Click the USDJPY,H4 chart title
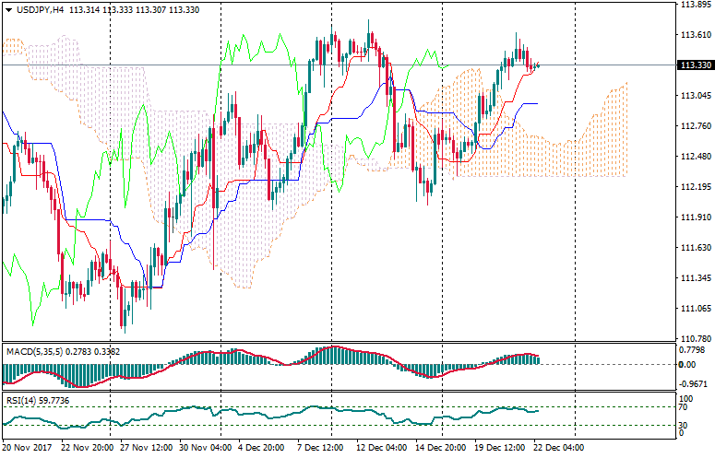This screenshot has height=458, width=715. point(38,9)
